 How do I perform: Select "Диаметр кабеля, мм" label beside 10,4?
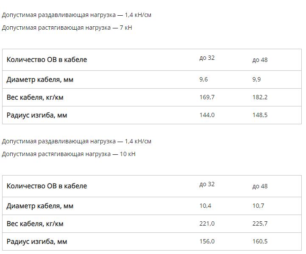pyautogui.click(x=40, y=206)
